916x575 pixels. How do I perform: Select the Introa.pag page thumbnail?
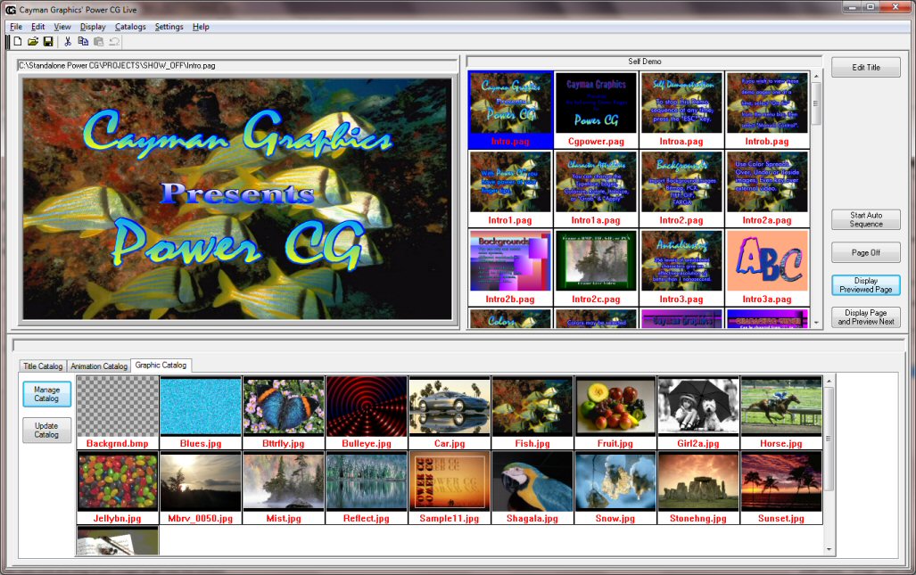pyautogui.click(x=681, y=110)
